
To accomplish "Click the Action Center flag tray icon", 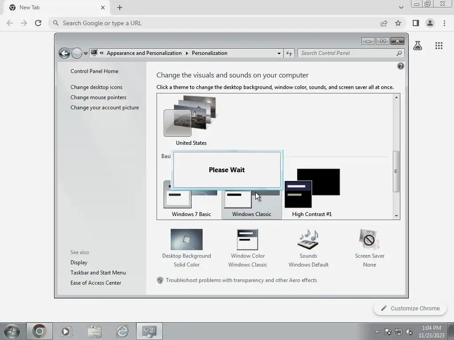I will click(x=387, y=332).
